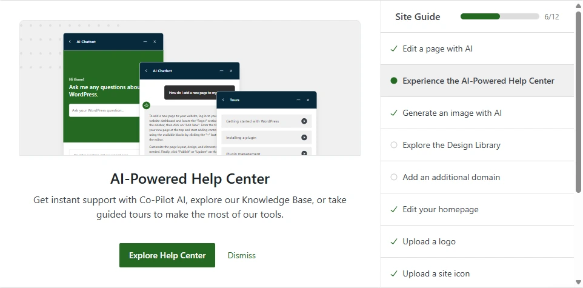Click the Ask your WordPress question input field

112,110
